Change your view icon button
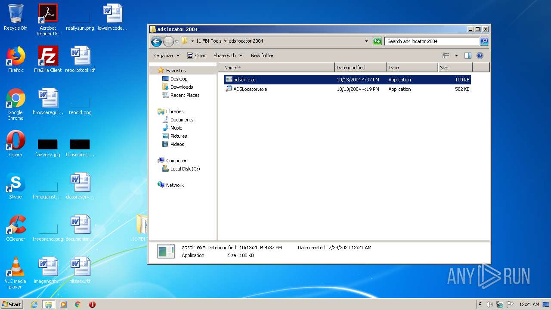 [446, 56]
